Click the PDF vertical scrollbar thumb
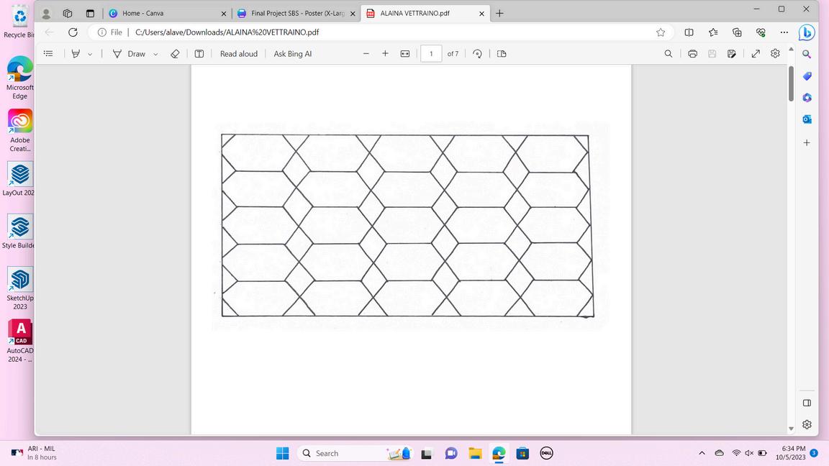 [x=791, y=83]
